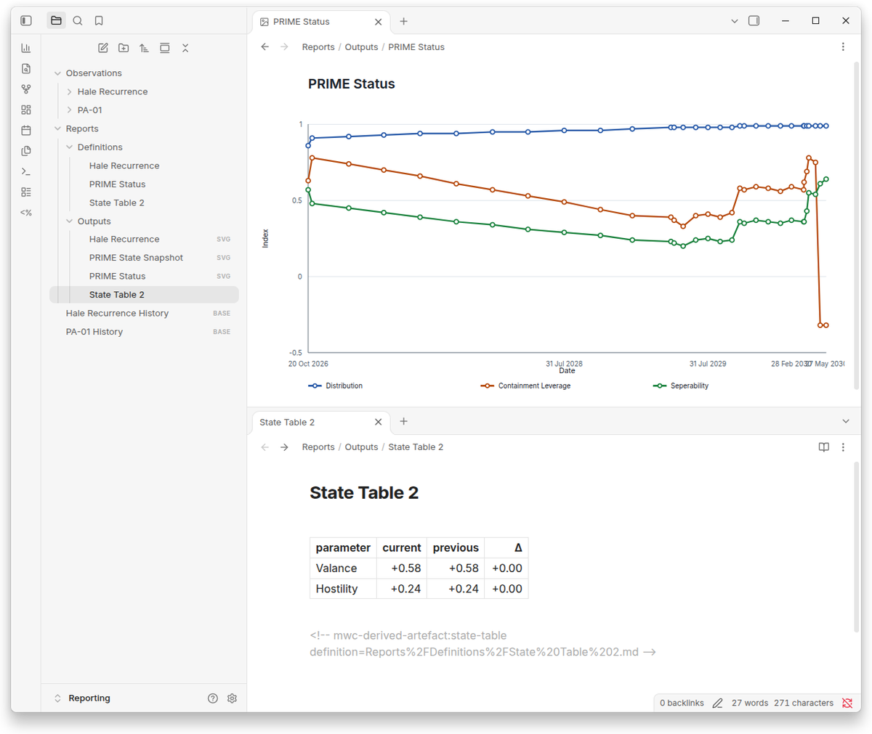Image resolution: width=872 pixels, height=734 pixels.
Task: Select the State Table 2 tab
Action: click(320, 422)
